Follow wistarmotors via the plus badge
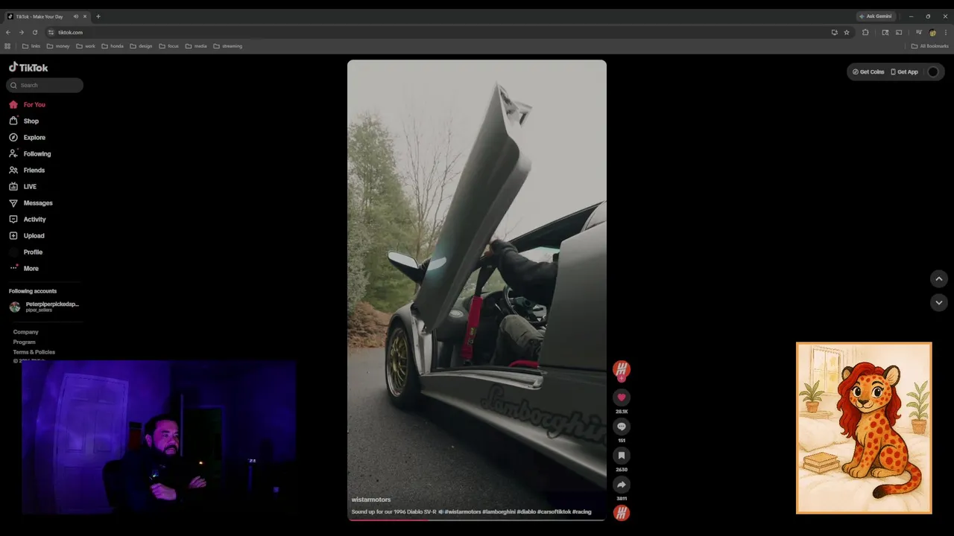 pyautogui.click(x=622, y=378)
